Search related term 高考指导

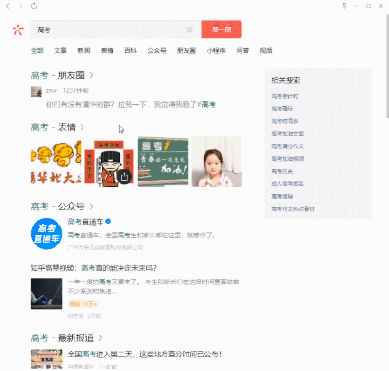point(282,197)
